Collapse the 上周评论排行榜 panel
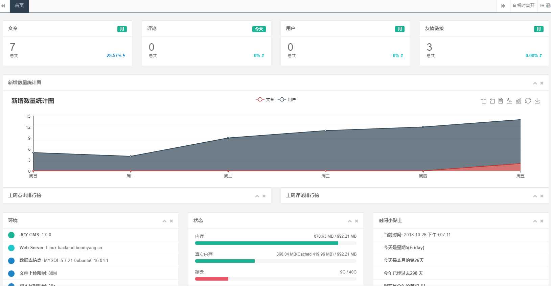This screenshot has width=551, height=286. tap(535, 196)
